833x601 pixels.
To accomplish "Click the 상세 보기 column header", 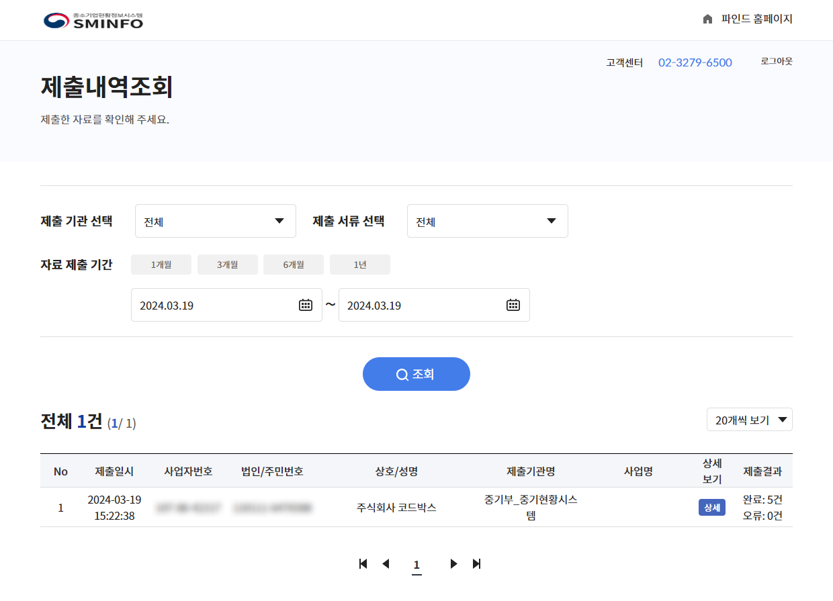I will click(712, 471).
